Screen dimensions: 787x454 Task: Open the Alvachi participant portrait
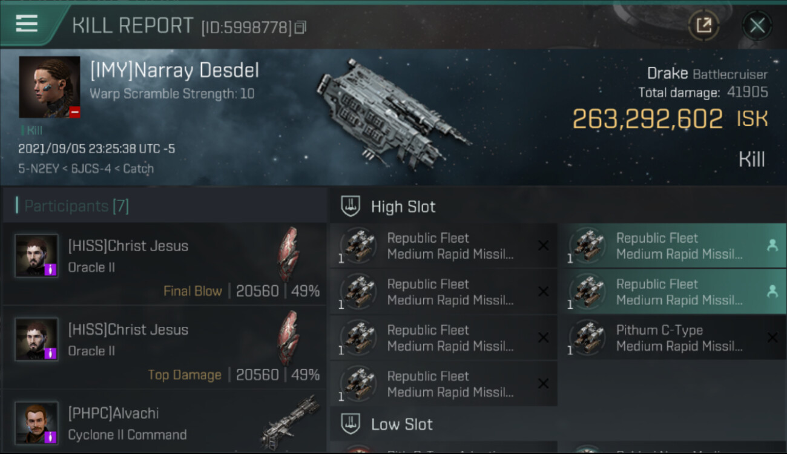[x=36, y=423]
